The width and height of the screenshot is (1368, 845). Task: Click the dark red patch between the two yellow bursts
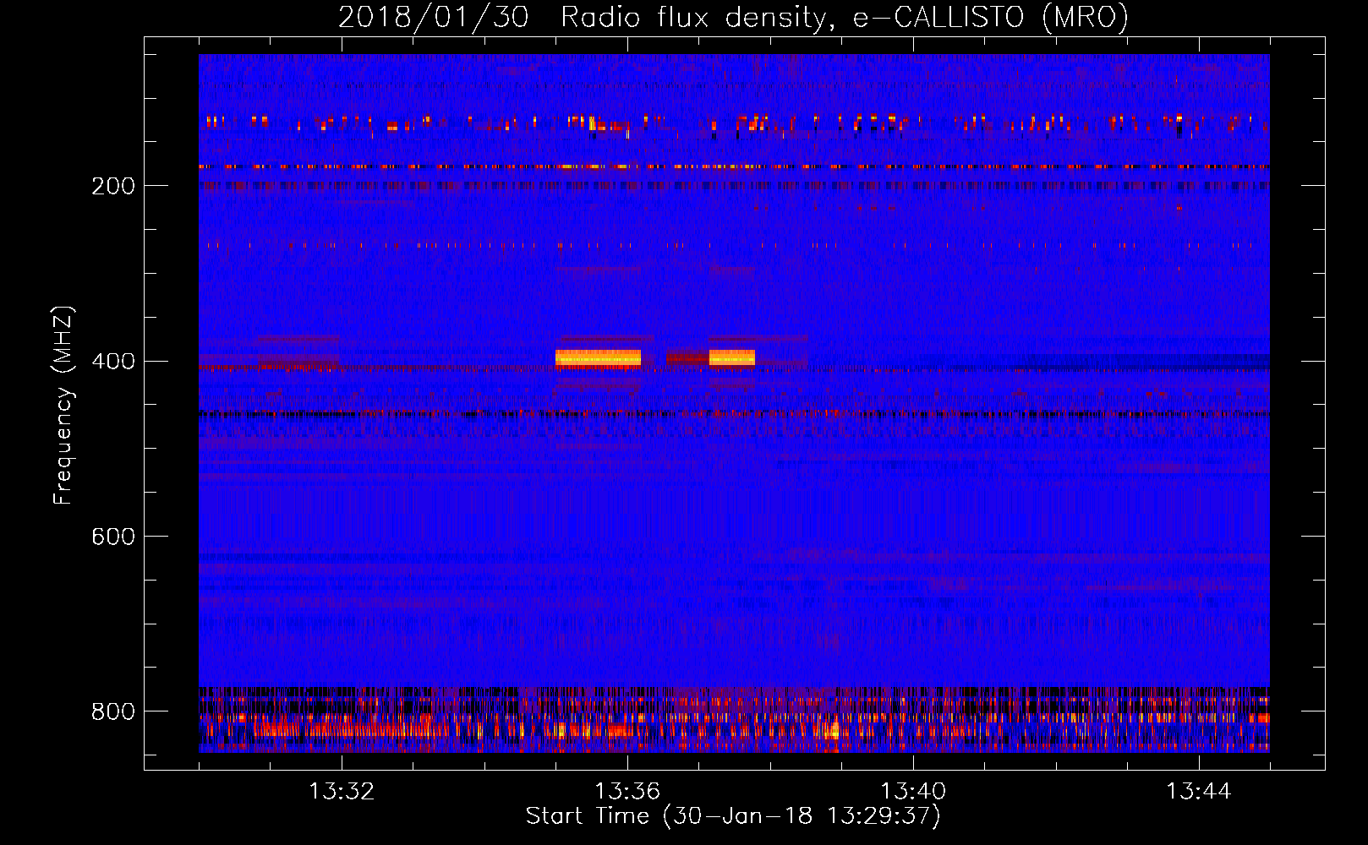tap(687, 359)
